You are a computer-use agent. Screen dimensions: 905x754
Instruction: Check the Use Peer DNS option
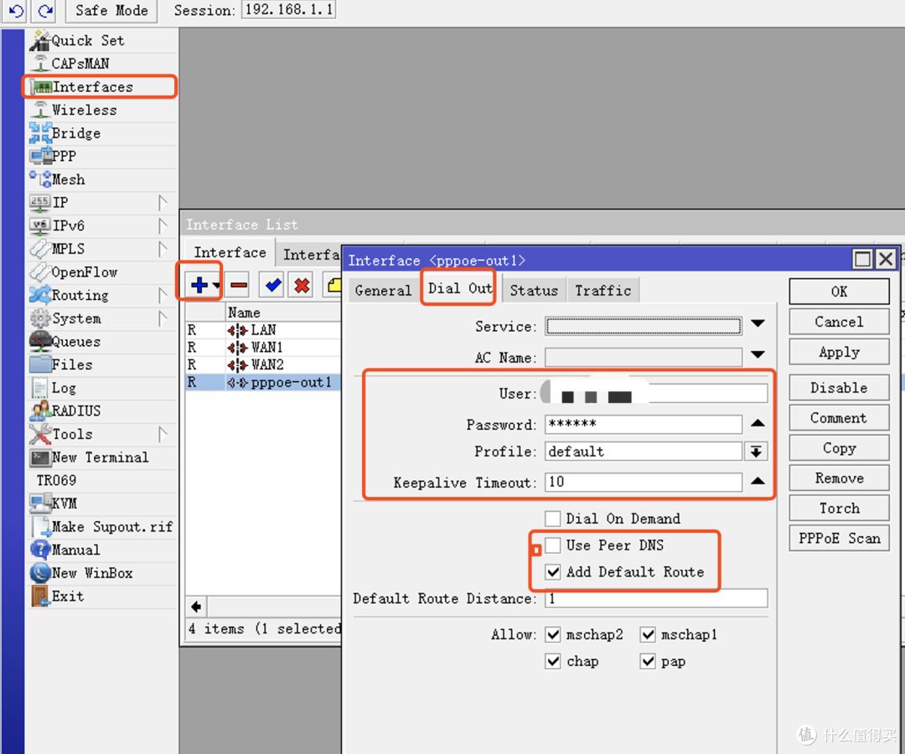click(553, 545)
